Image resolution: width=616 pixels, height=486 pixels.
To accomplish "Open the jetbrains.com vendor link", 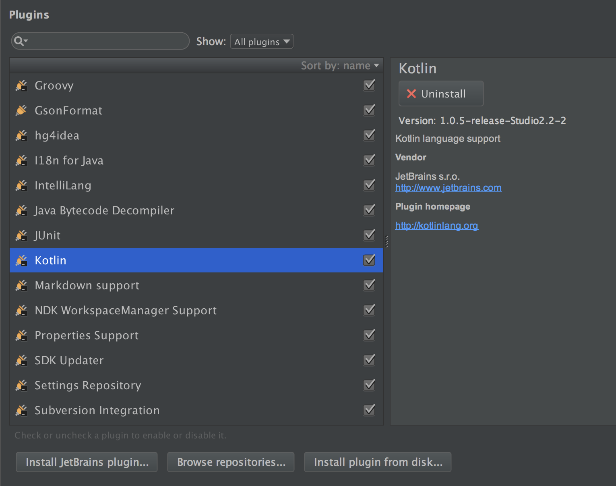I will tap(449, 188).
